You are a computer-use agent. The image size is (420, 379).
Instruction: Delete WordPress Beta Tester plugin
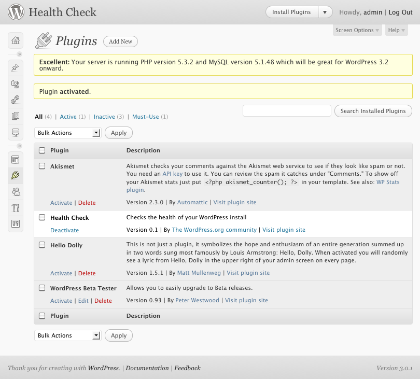coord(103,301)
